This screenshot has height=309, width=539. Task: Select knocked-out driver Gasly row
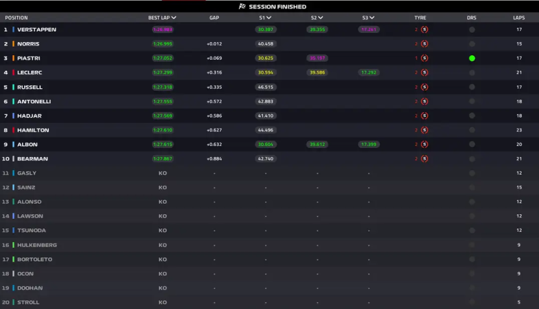pyautogui.click(x=269, y=173)
